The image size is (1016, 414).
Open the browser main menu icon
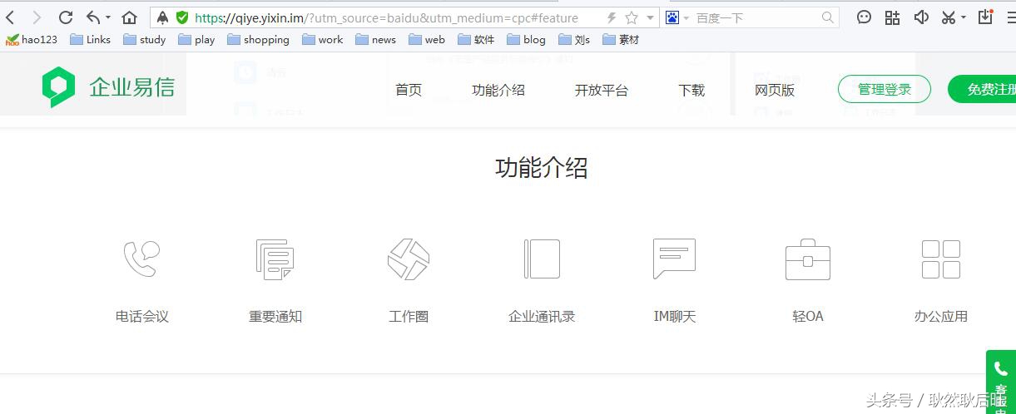(1010, 17)
